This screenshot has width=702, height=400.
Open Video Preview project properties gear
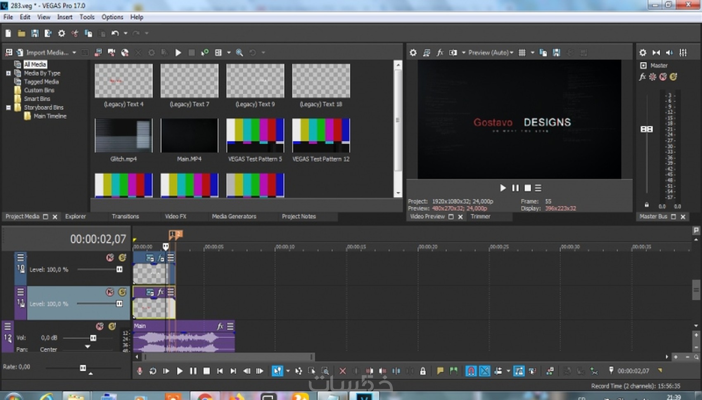(413, 52)
